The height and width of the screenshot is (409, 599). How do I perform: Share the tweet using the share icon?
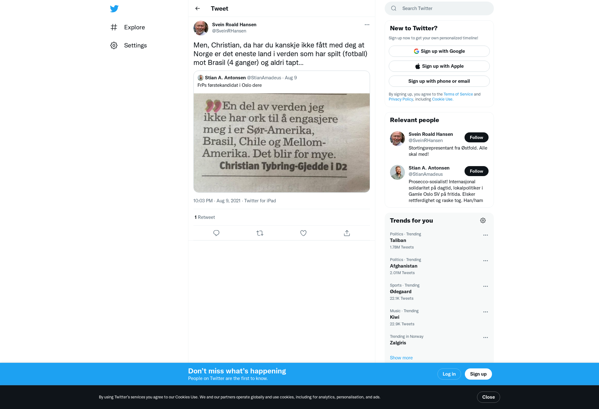[347, 233]
